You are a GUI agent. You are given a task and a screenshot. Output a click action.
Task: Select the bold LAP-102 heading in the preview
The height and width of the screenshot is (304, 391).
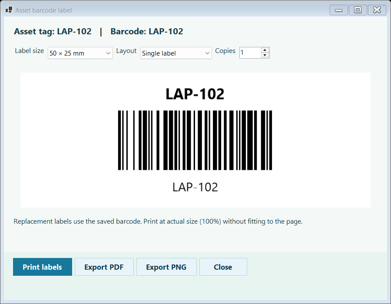195,94
